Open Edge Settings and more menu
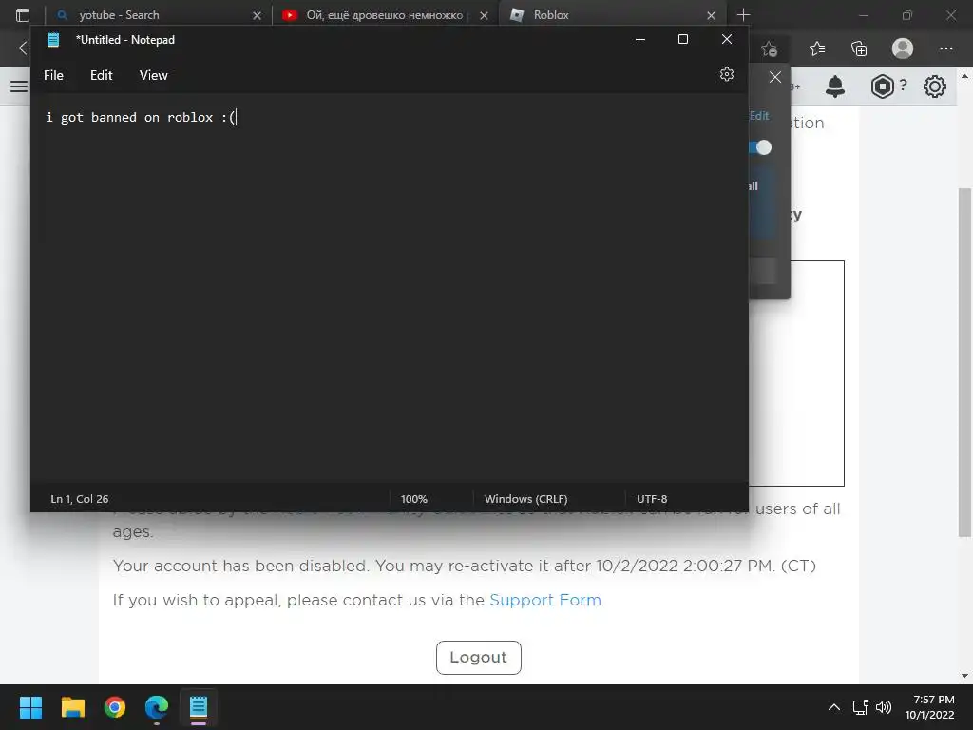This screenshot has height=730, width=973. coord(945,48)
